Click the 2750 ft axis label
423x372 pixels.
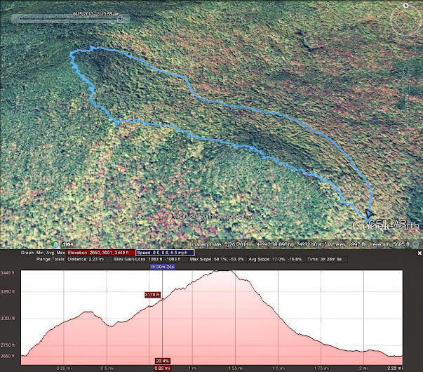tap(8, 345)
